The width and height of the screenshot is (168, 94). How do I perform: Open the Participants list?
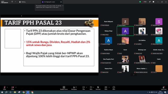(74, 88)
